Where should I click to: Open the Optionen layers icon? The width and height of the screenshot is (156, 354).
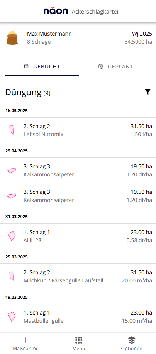click(x=132, y=340)
